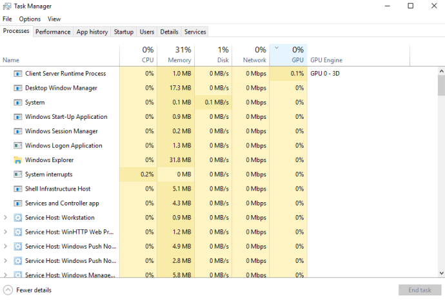Expand the Service Host: Workstation row

click(x=6, y=218)
